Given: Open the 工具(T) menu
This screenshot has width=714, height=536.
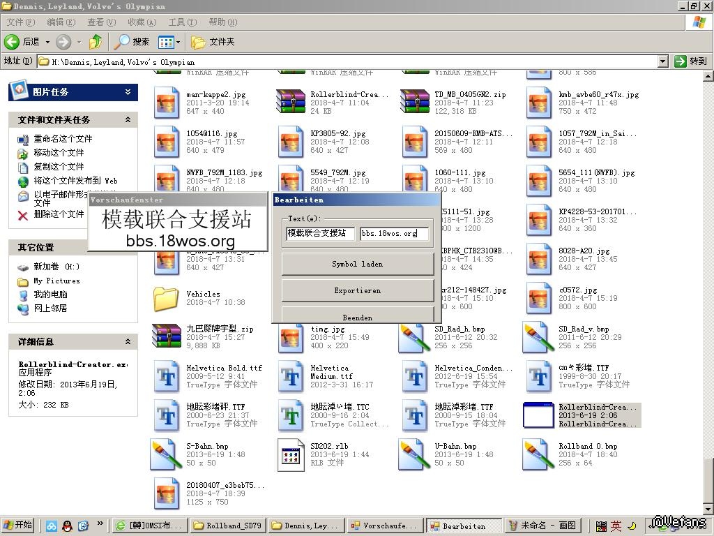Looking at the screenshot, I should [182, 22].
